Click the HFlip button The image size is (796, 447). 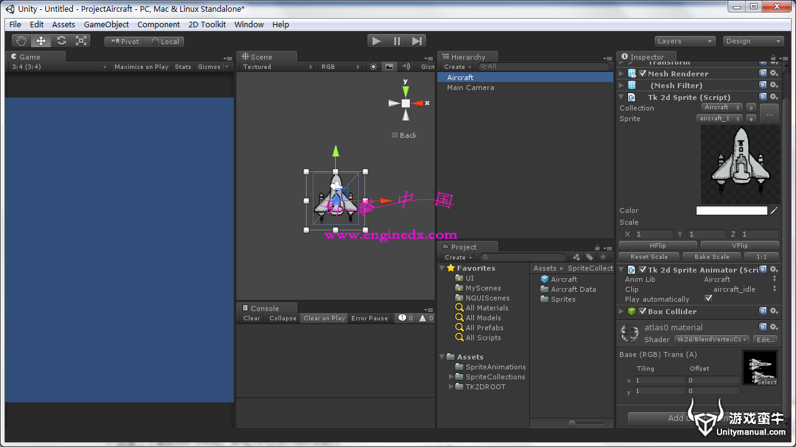point(657,245)
